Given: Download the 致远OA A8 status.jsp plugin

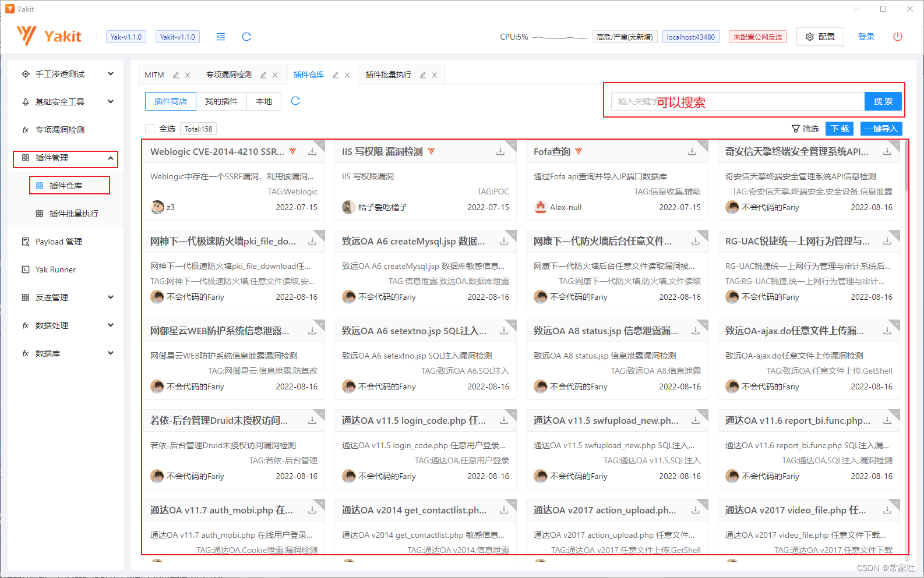Looking at the screenshot, I should tap(696, 331).
